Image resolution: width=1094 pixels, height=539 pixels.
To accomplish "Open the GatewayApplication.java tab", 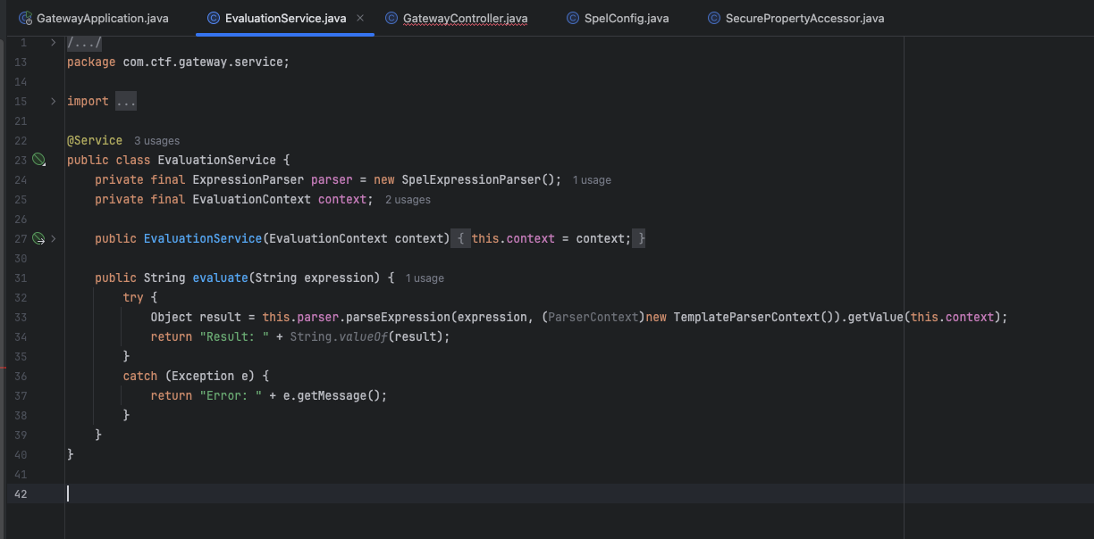I will (94, 18).
